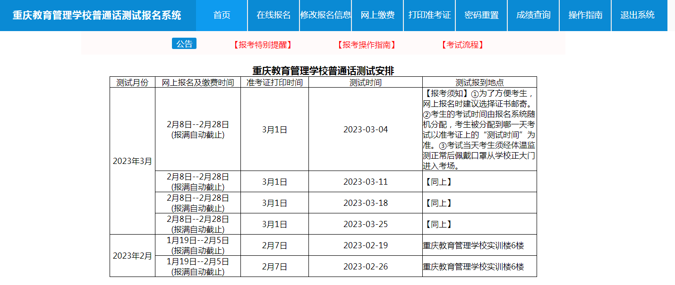
Task: Click the 2023年2月 month cell
Action: (x=132, y=256)
